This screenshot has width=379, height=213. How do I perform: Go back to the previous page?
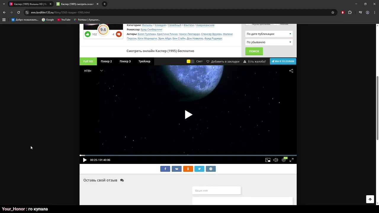4,12
